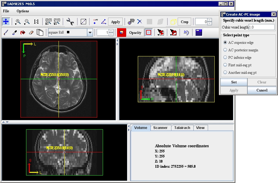Open the calculator tool icon
This screenshot has width=278, height=183.
(198, 32)
